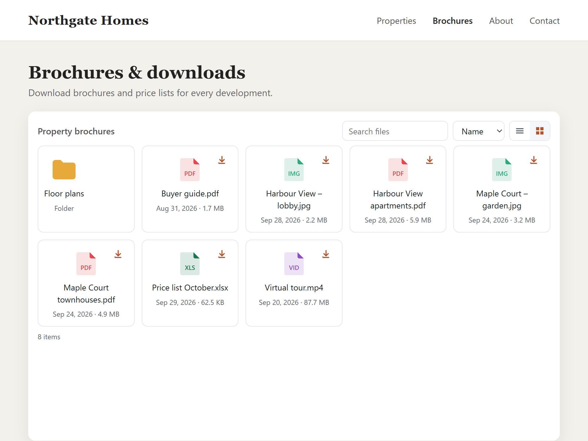The height and width of the screenshot is (441, 588).
Task: Download Buyer guide.pdf via its arrow icon
Action: click(x=222, y=160)
